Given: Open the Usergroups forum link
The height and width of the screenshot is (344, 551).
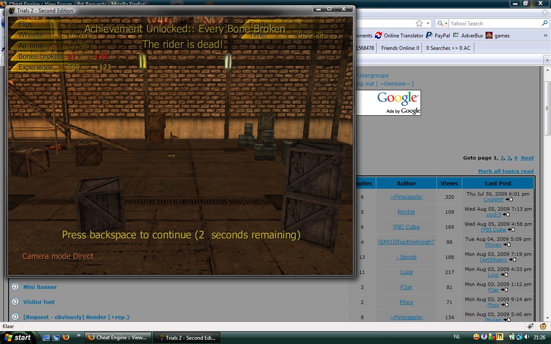Looking at the screenshot, I should pyautogui.click(x=373, y=75).
